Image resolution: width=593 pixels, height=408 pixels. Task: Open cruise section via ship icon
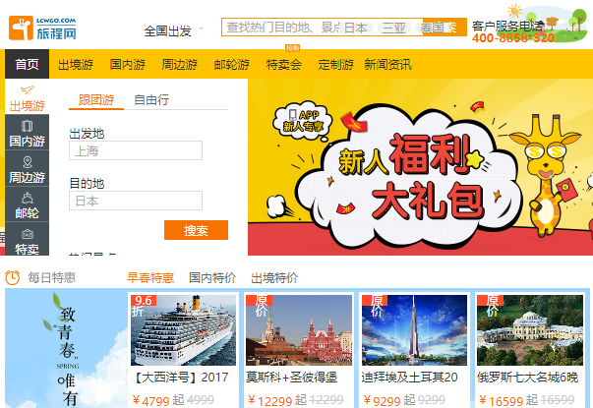click(28, 198)
